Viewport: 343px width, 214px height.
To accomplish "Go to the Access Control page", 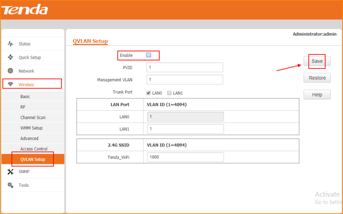I will (34, 149).
